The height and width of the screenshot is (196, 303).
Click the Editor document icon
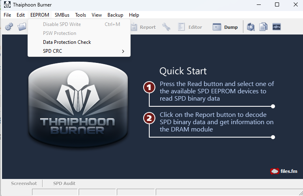coord(181,27)
